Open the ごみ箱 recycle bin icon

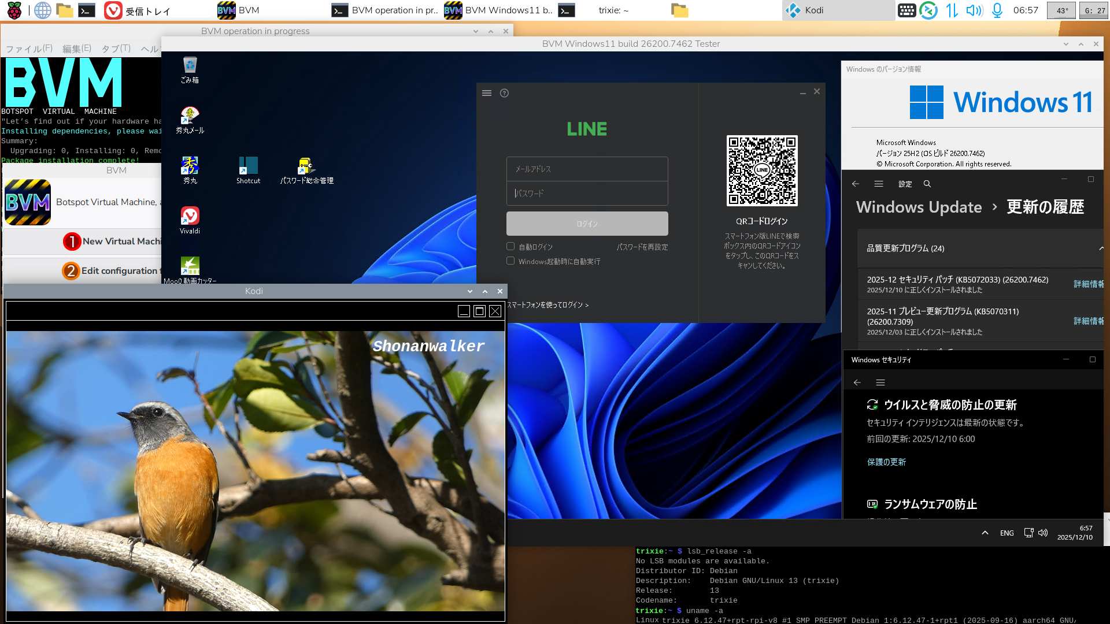click(190, 66)
